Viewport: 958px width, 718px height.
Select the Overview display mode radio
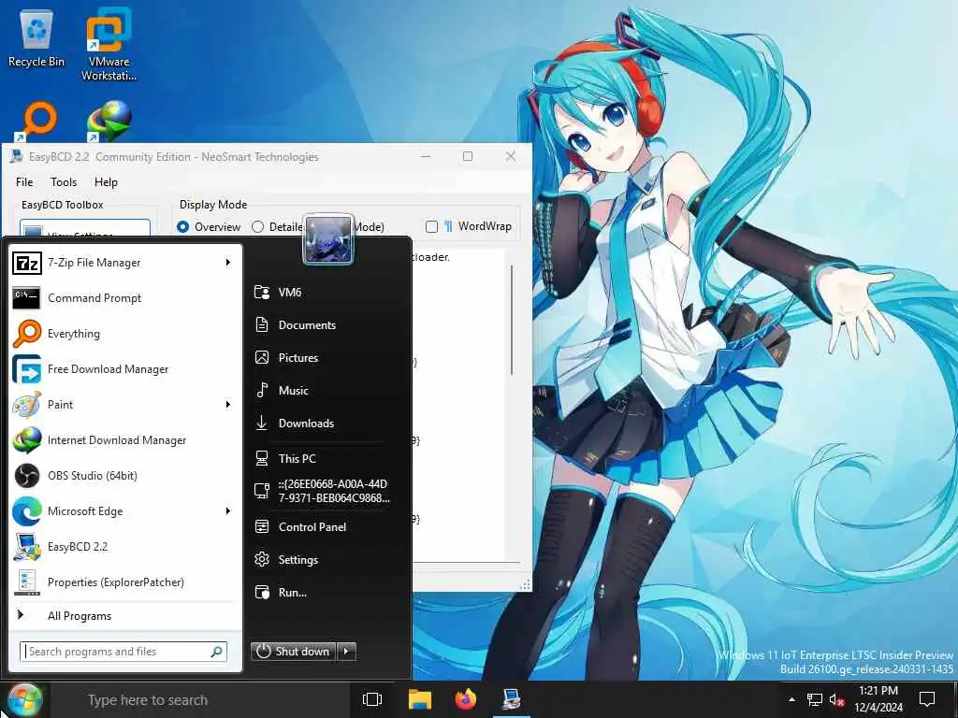[x=182, y=227]
